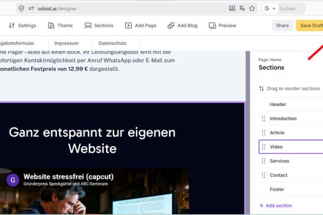Click the drag handle beside Contact
The height and width of the screenshot is (215, 323).
(263, 175)
